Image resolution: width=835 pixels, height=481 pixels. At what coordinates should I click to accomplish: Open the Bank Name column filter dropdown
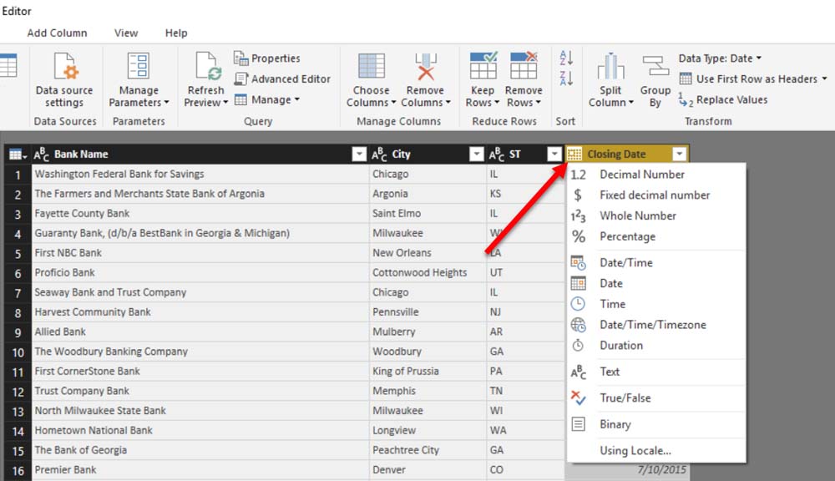pos(359,154)
